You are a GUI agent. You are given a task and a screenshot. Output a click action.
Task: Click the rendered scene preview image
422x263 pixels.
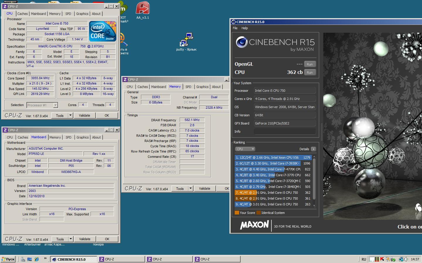(x=372, y=126)
